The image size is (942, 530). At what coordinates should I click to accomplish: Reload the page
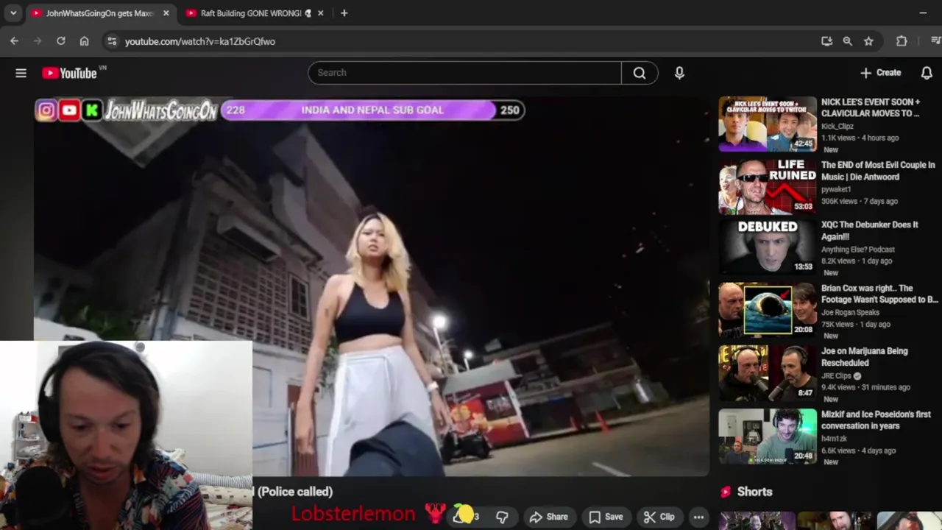[61, 41]
